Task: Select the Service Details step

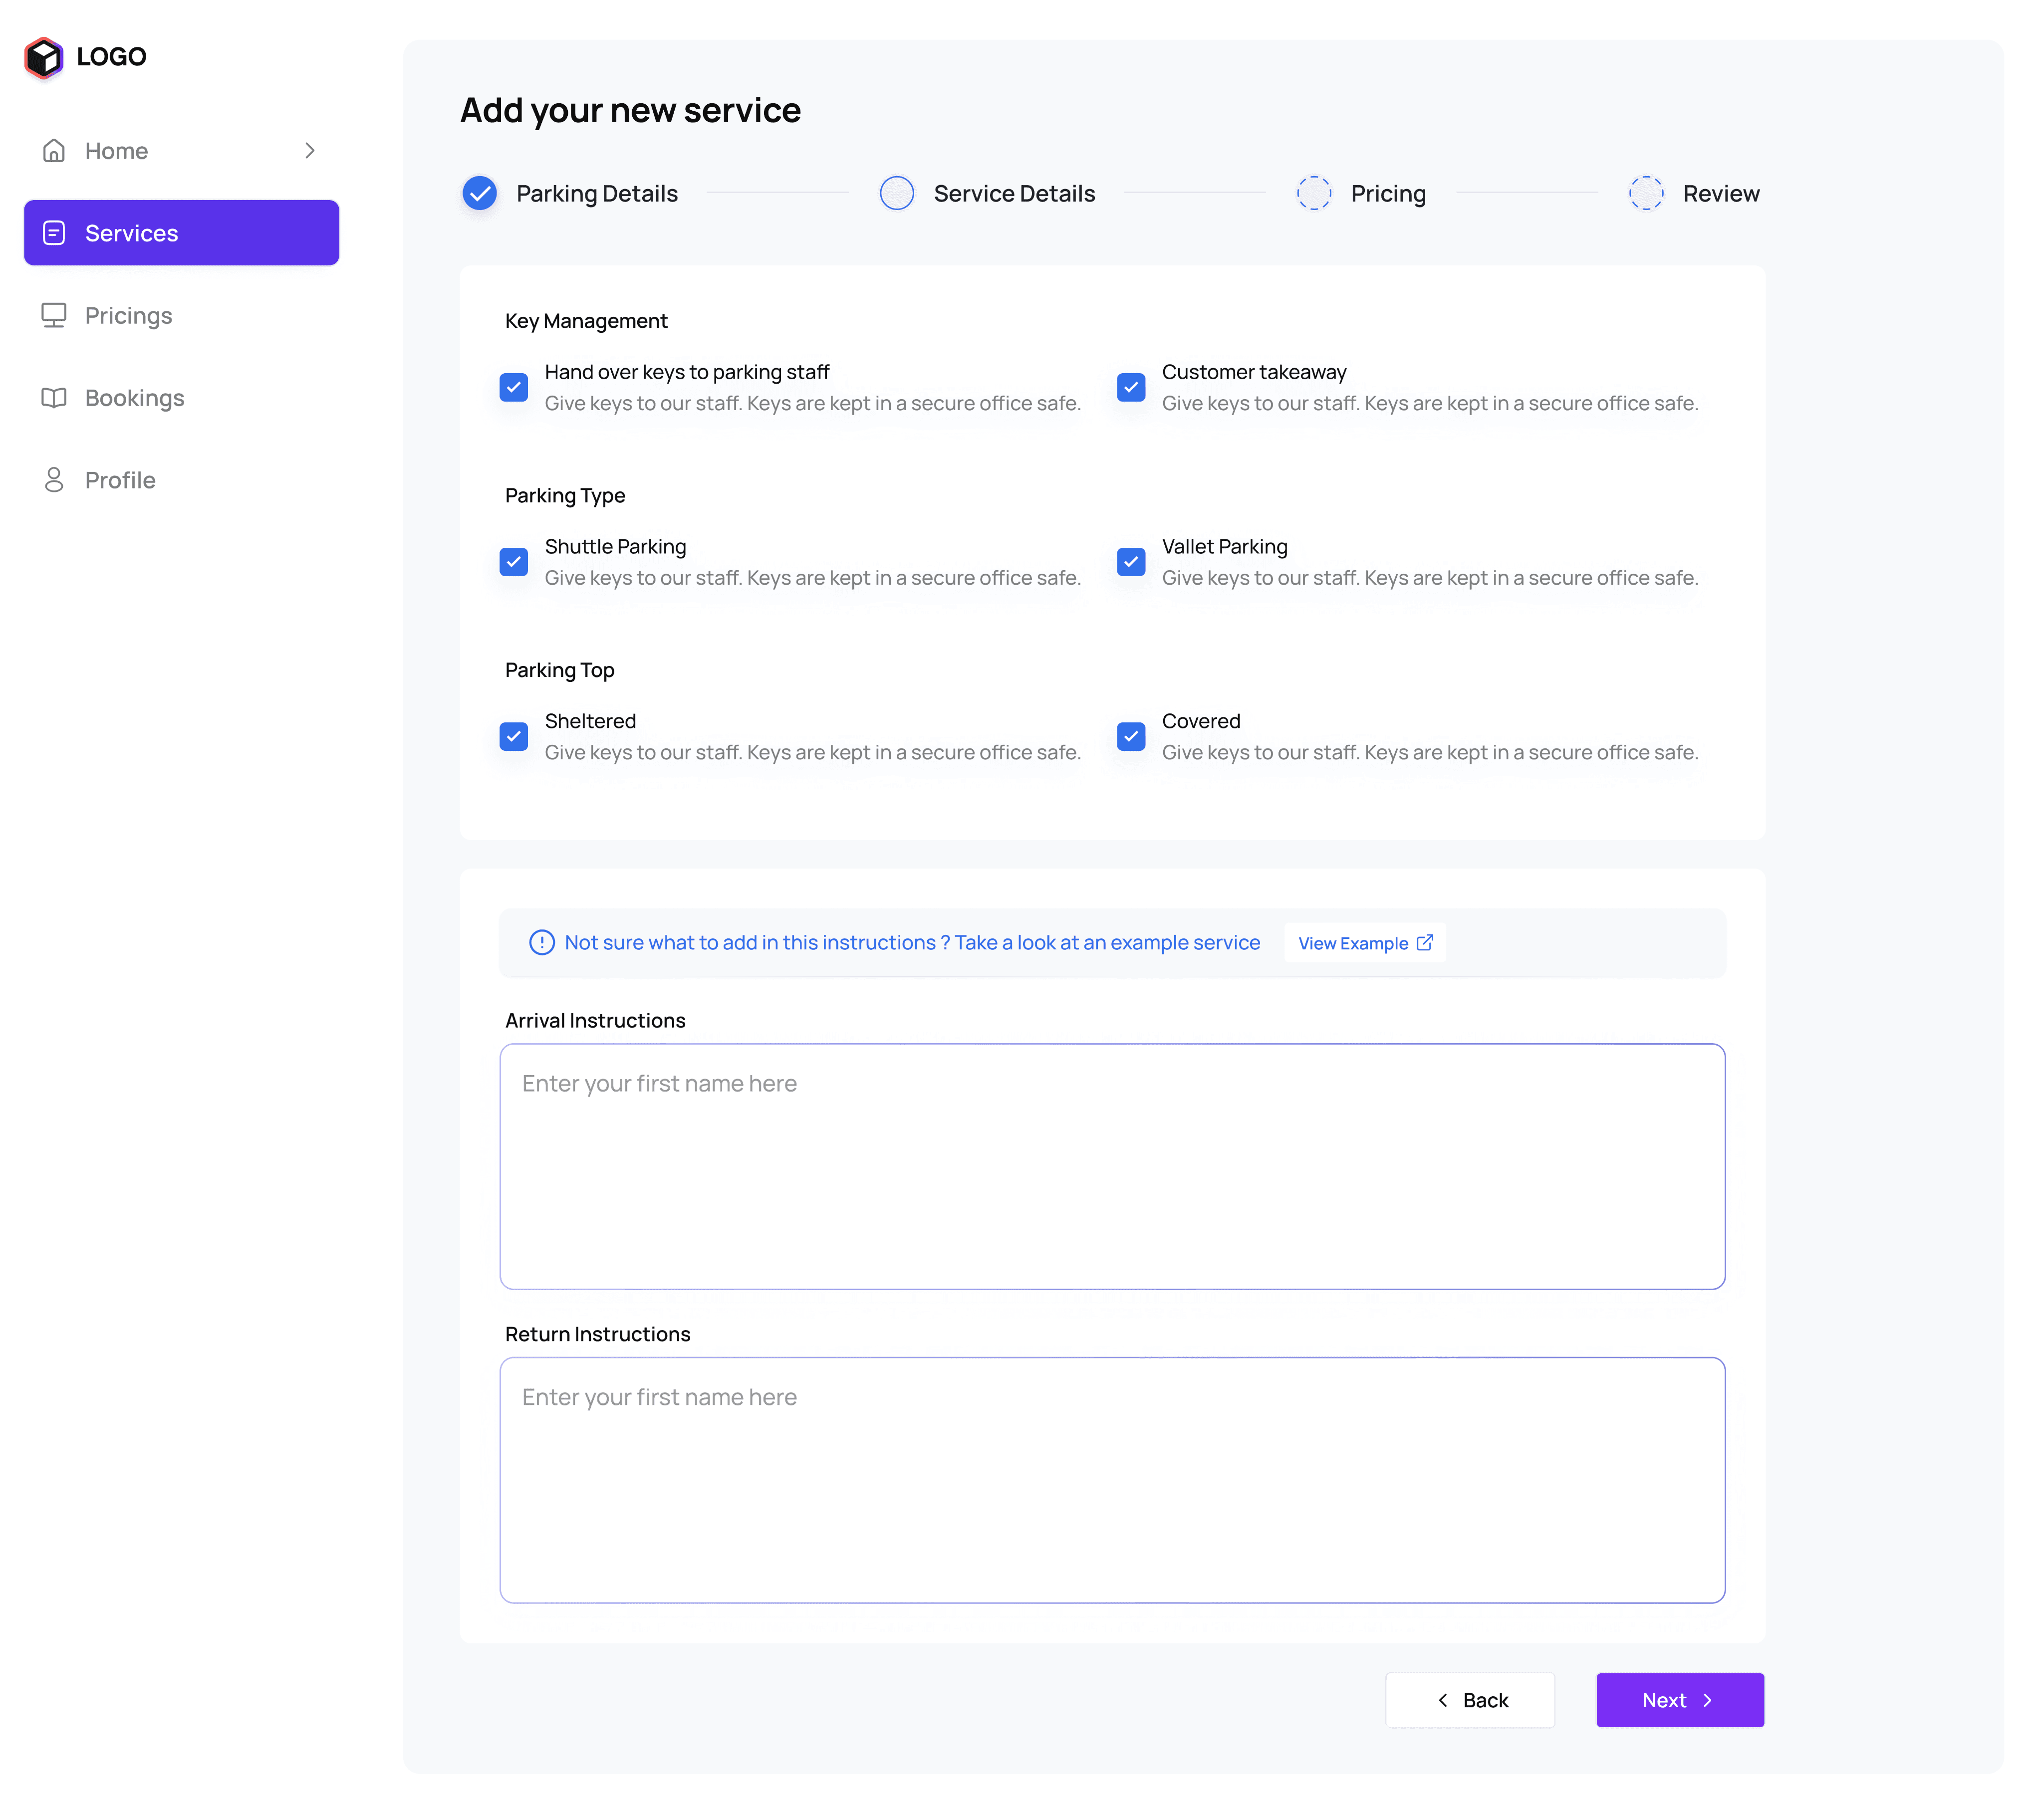Action: 897,193
